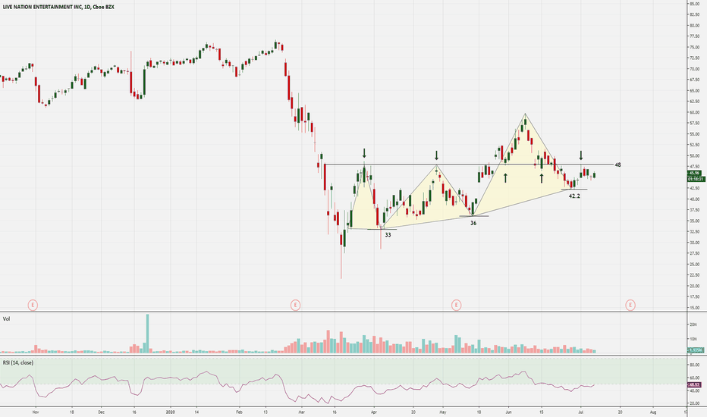Open the earnings E marker in late February
Viewport: 707px width, 417px height.
(295, 306)
